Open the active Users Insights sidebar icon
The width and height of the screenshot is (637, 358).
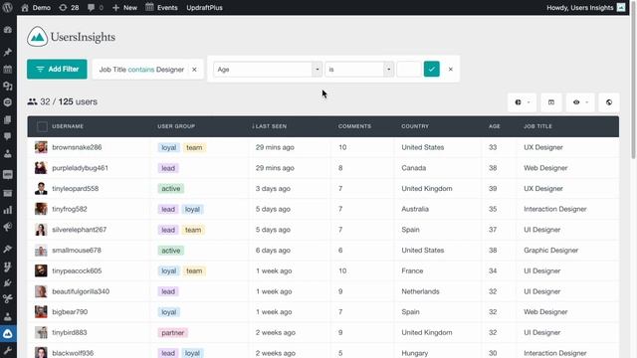pyautogui.click(x=8, y=334)
